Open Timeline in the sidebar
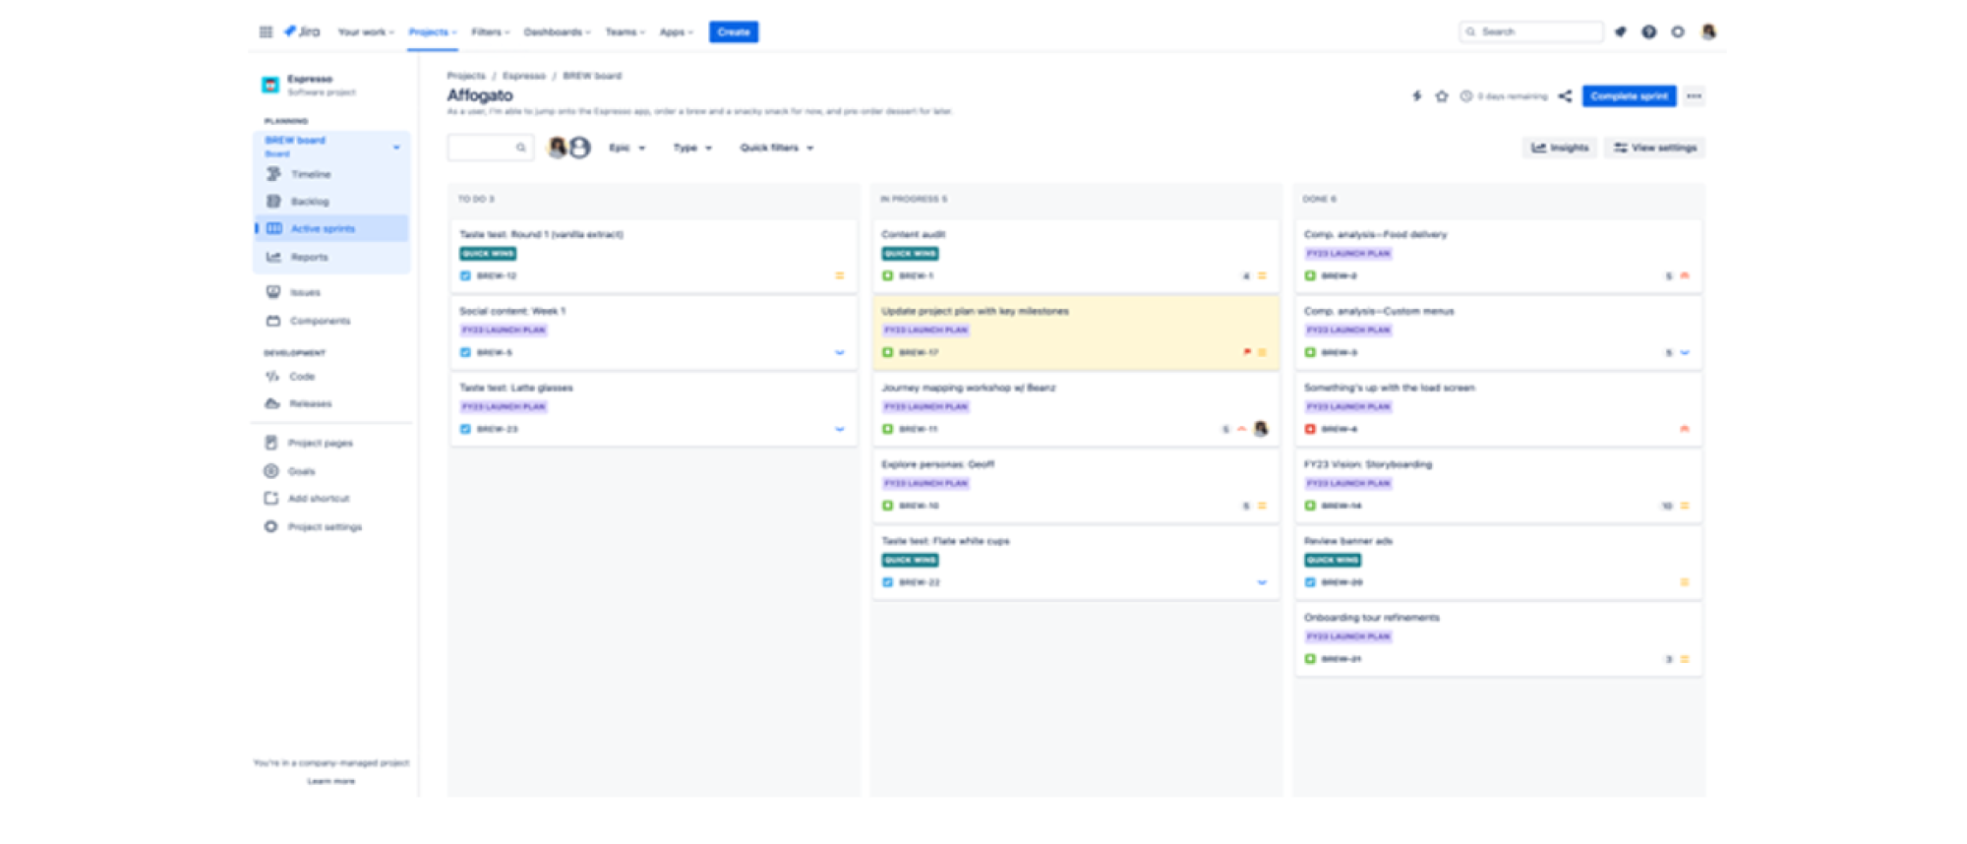The height and width of the screenshot is (844, 1967). click(331, 174)
